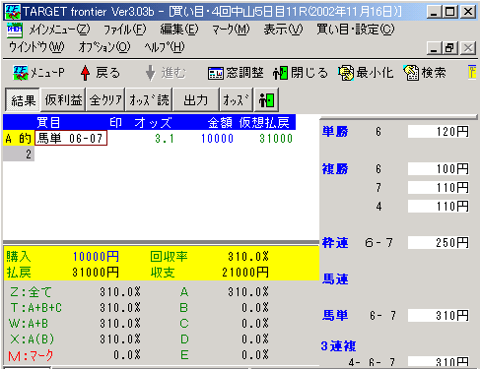Click the 複勝 horse 4 payout field
This screenshot has width=480, height=369.
(439, 207)
